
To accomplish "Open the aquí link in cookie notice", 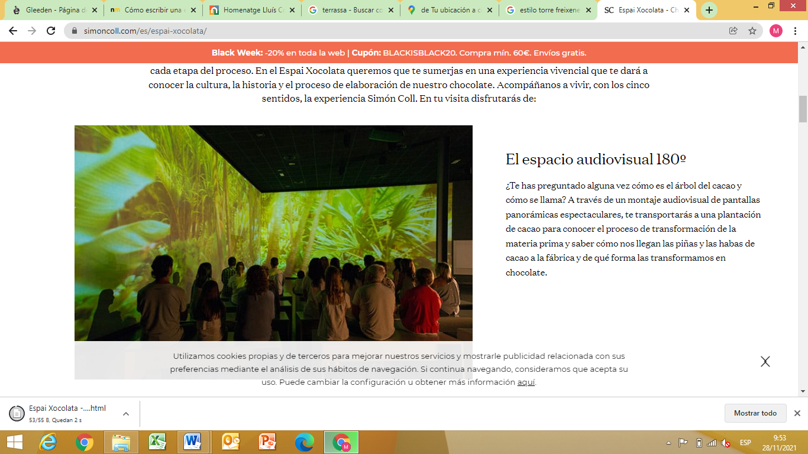I will pyautogui.click(x=526, y=382).
